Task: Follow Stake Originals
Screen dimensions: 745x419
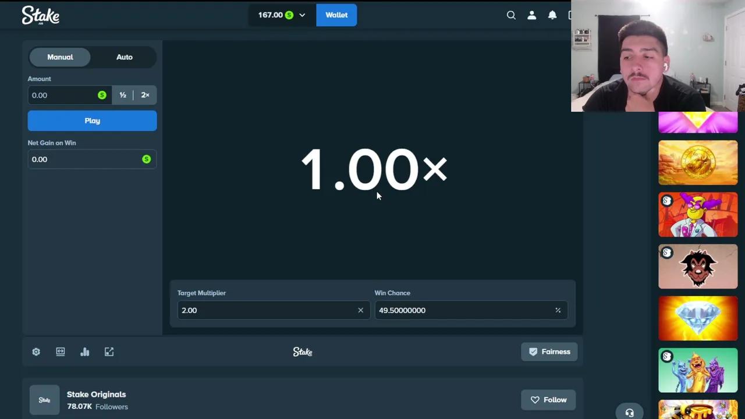Action: tap(548, 400)
